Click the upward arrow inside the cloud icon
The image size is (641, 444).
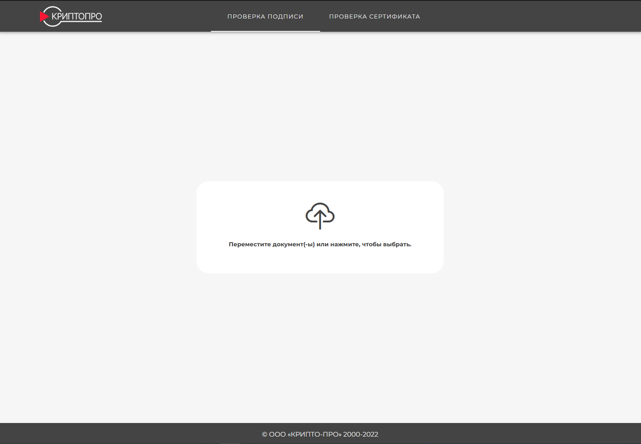320,220
